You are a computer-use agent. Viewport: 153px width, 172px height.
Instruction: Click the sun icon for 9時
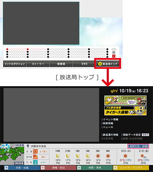click(x=108, y=156)
